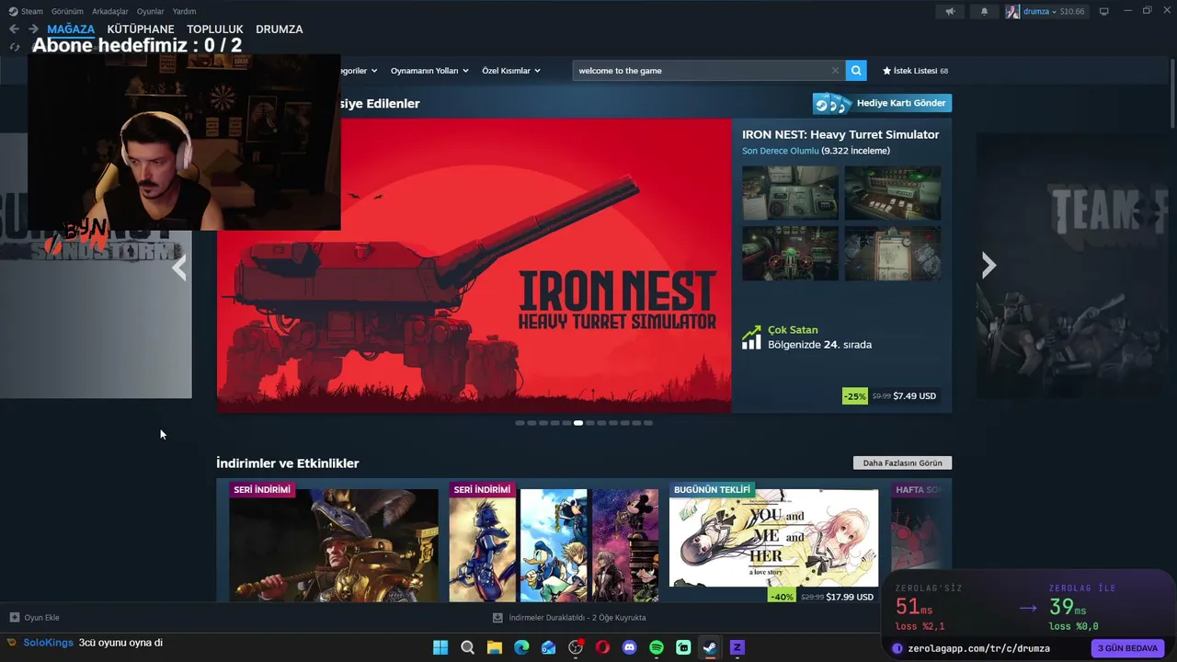Click the -25% discount badge
Screen dimensions: 1177x662
[x=855, y=396]
